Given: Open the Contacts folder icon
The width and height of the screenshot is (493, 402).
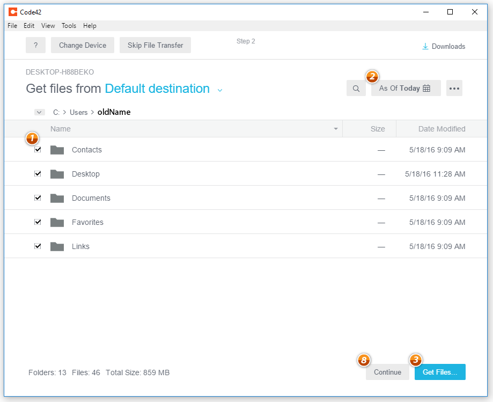Looking at the screenshot, I should 57,150.
